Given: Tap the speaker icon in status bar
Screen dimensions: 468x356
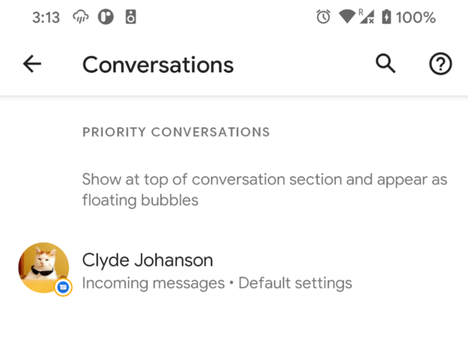Looking at the screenshot, I should coord(130,17).
